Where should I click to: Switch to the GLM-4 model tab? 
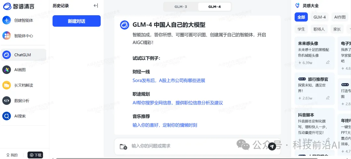(x=214, y=7)
